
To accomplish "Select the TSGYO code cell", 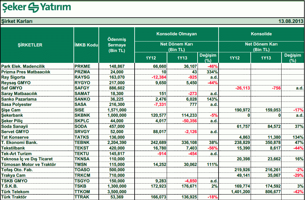I will coord(82,181).
